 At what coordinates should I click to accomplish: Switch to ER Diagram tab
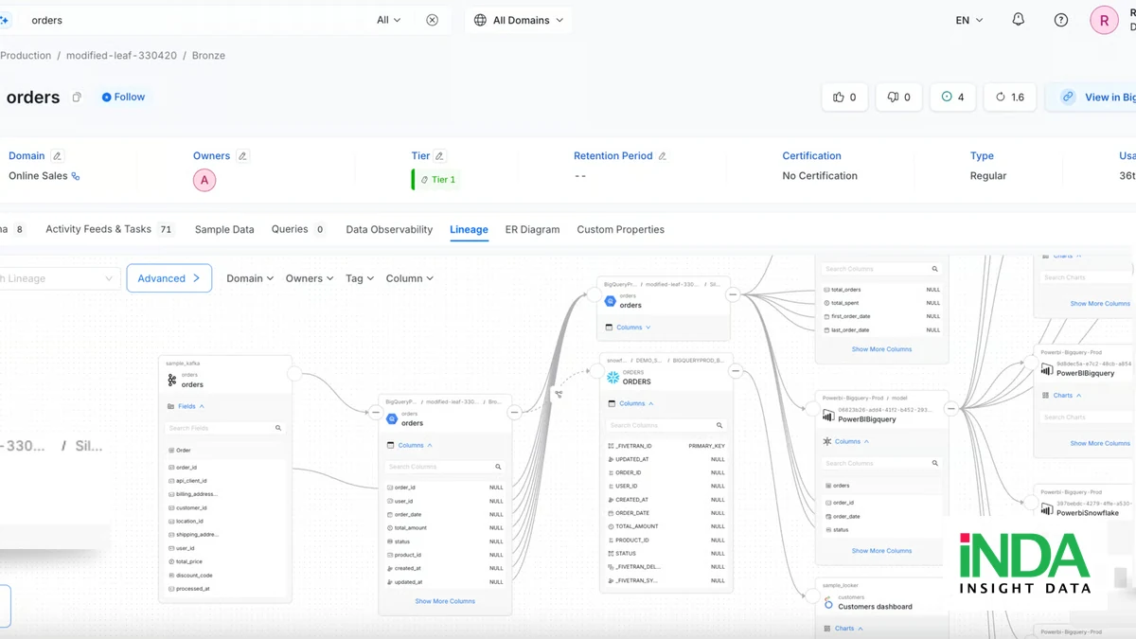[532, 229]
